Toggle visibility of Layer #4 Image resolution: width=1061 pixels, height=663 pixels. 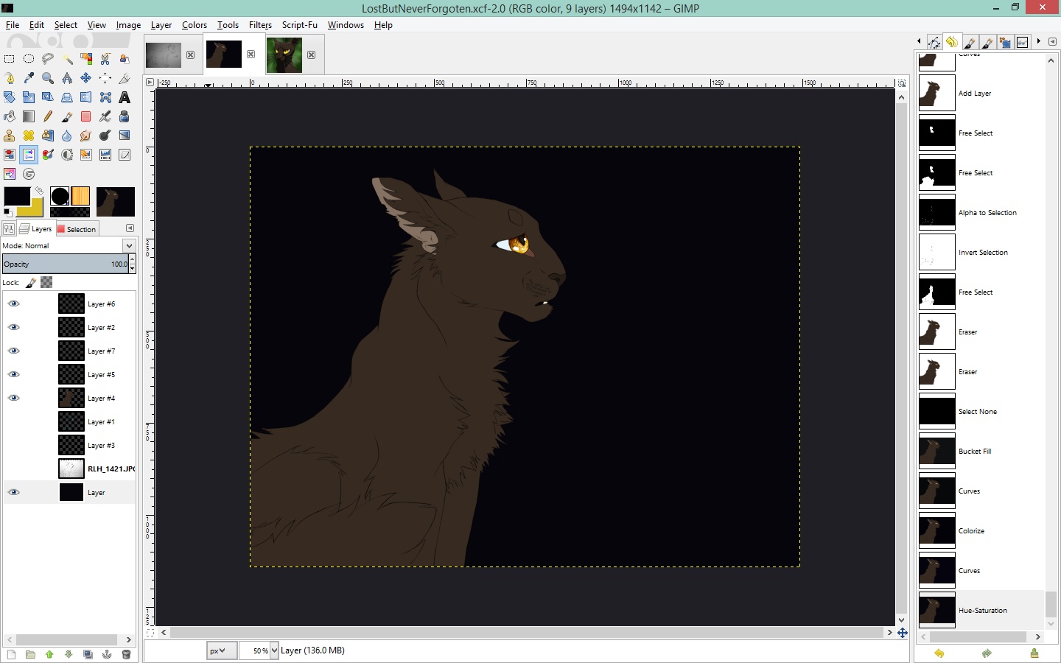pos(13,398)
